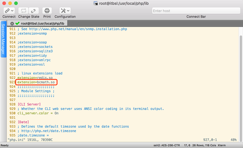Click 'http://php.net/date.timezone' comment line

(47, 131)
